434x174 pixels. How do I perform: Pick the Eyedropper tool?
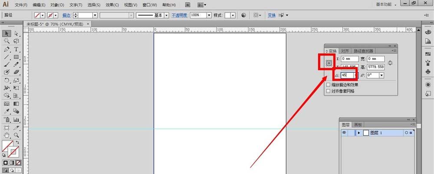point(7,111)
